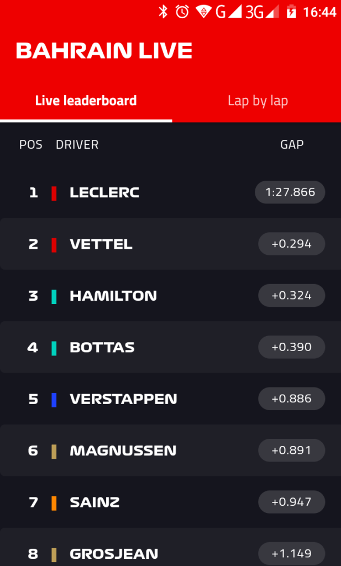Tap Bottas's +0.390 gap badge
The image size is (341, 566).
[291, 347]
